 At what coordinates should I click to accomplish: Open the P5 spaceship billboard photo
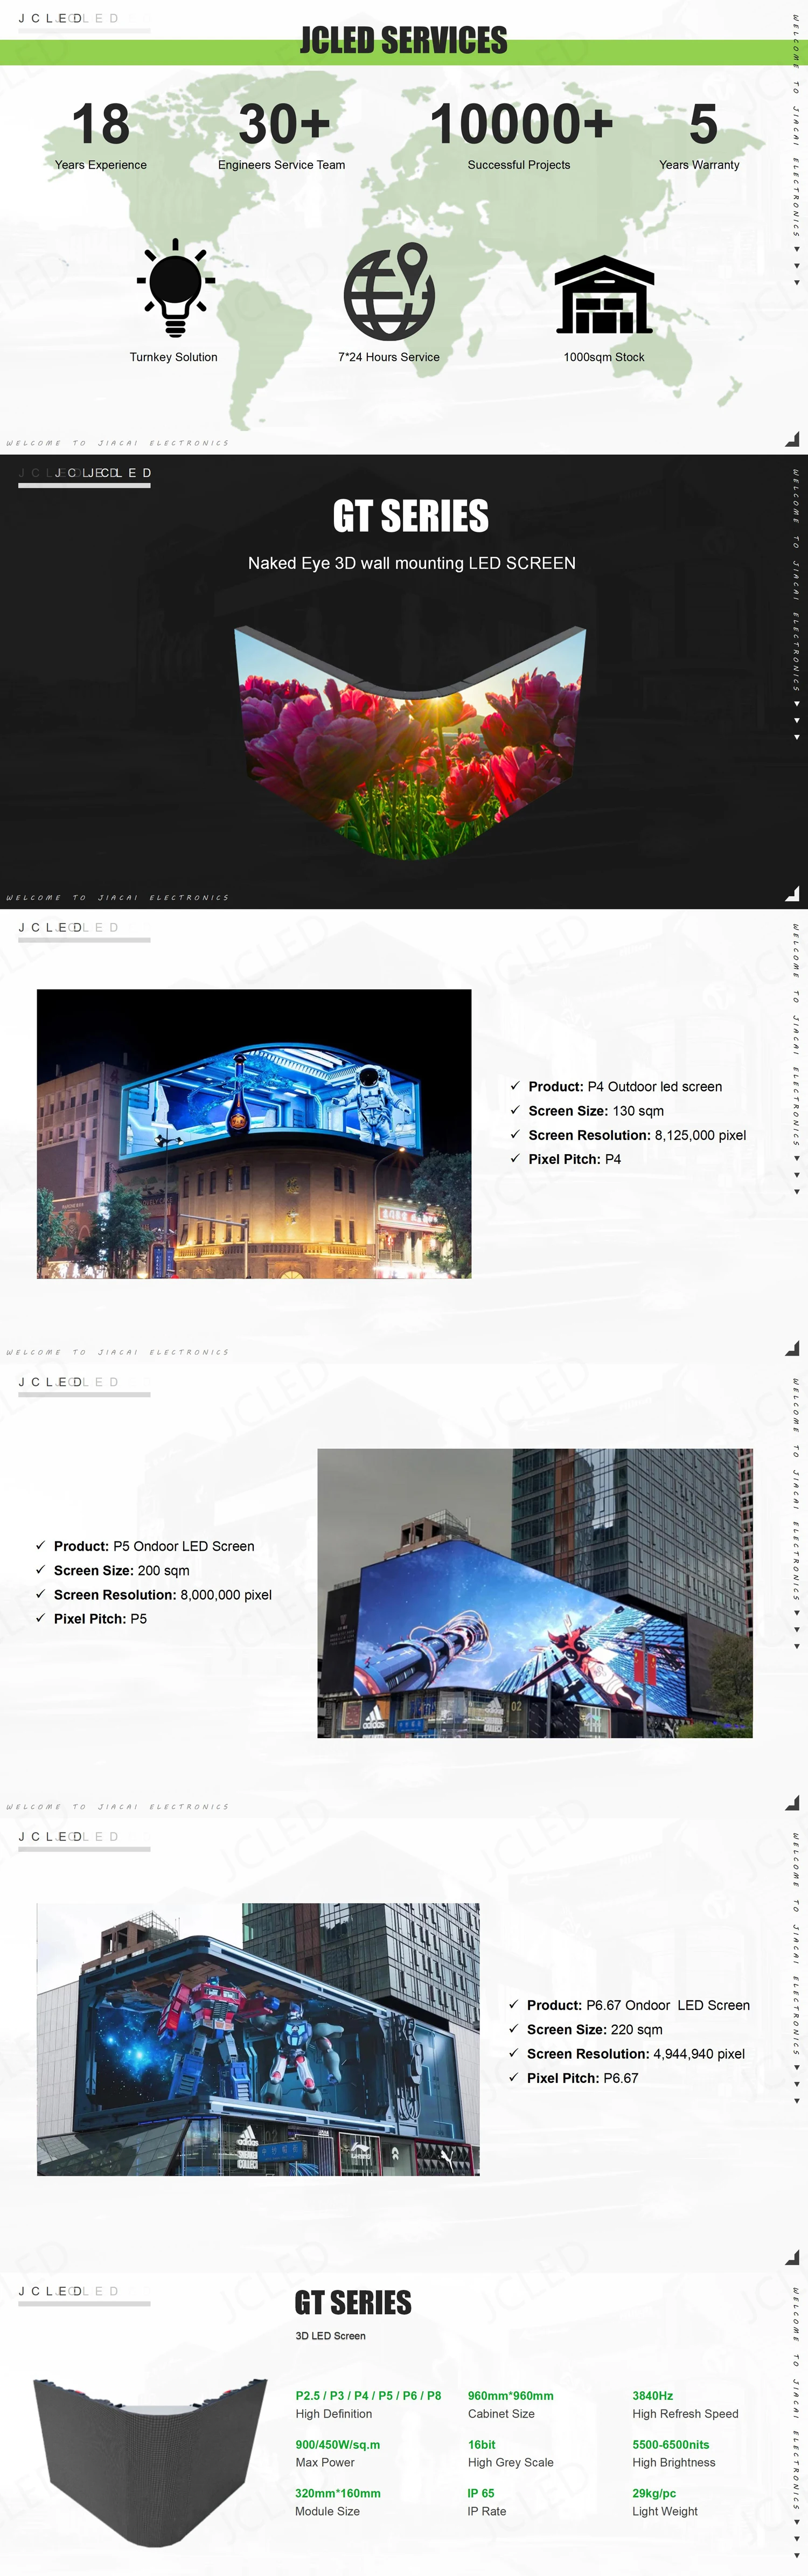tap(535, 1593)
